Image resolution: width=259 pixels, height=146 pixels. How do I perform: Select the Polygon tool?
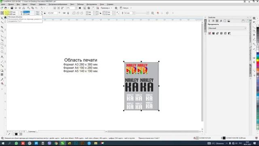[2, 52]
